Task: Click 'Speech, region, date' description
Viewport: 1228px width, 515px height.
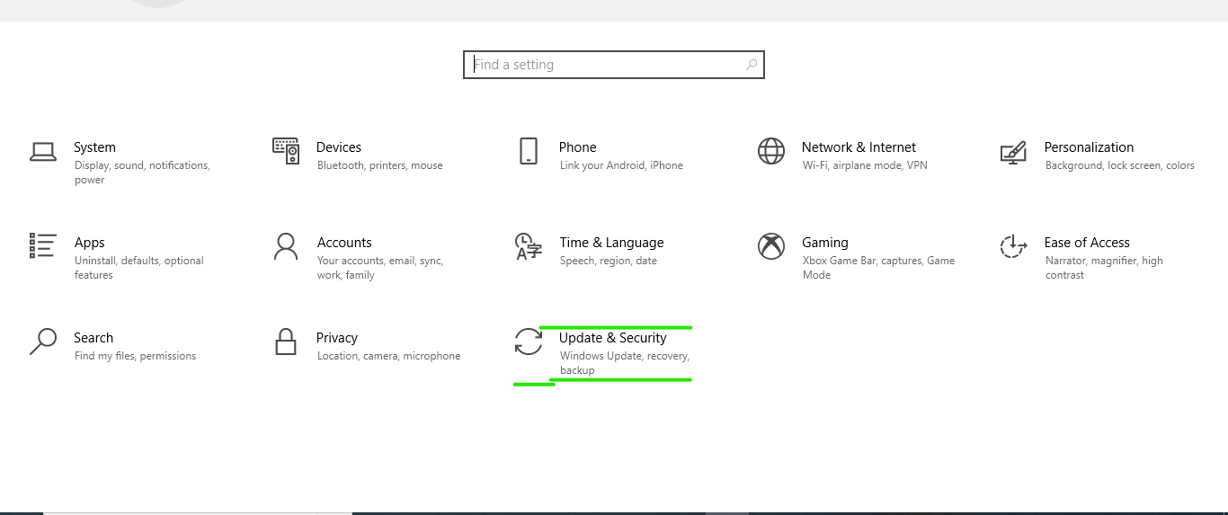Action: point(609,261)
